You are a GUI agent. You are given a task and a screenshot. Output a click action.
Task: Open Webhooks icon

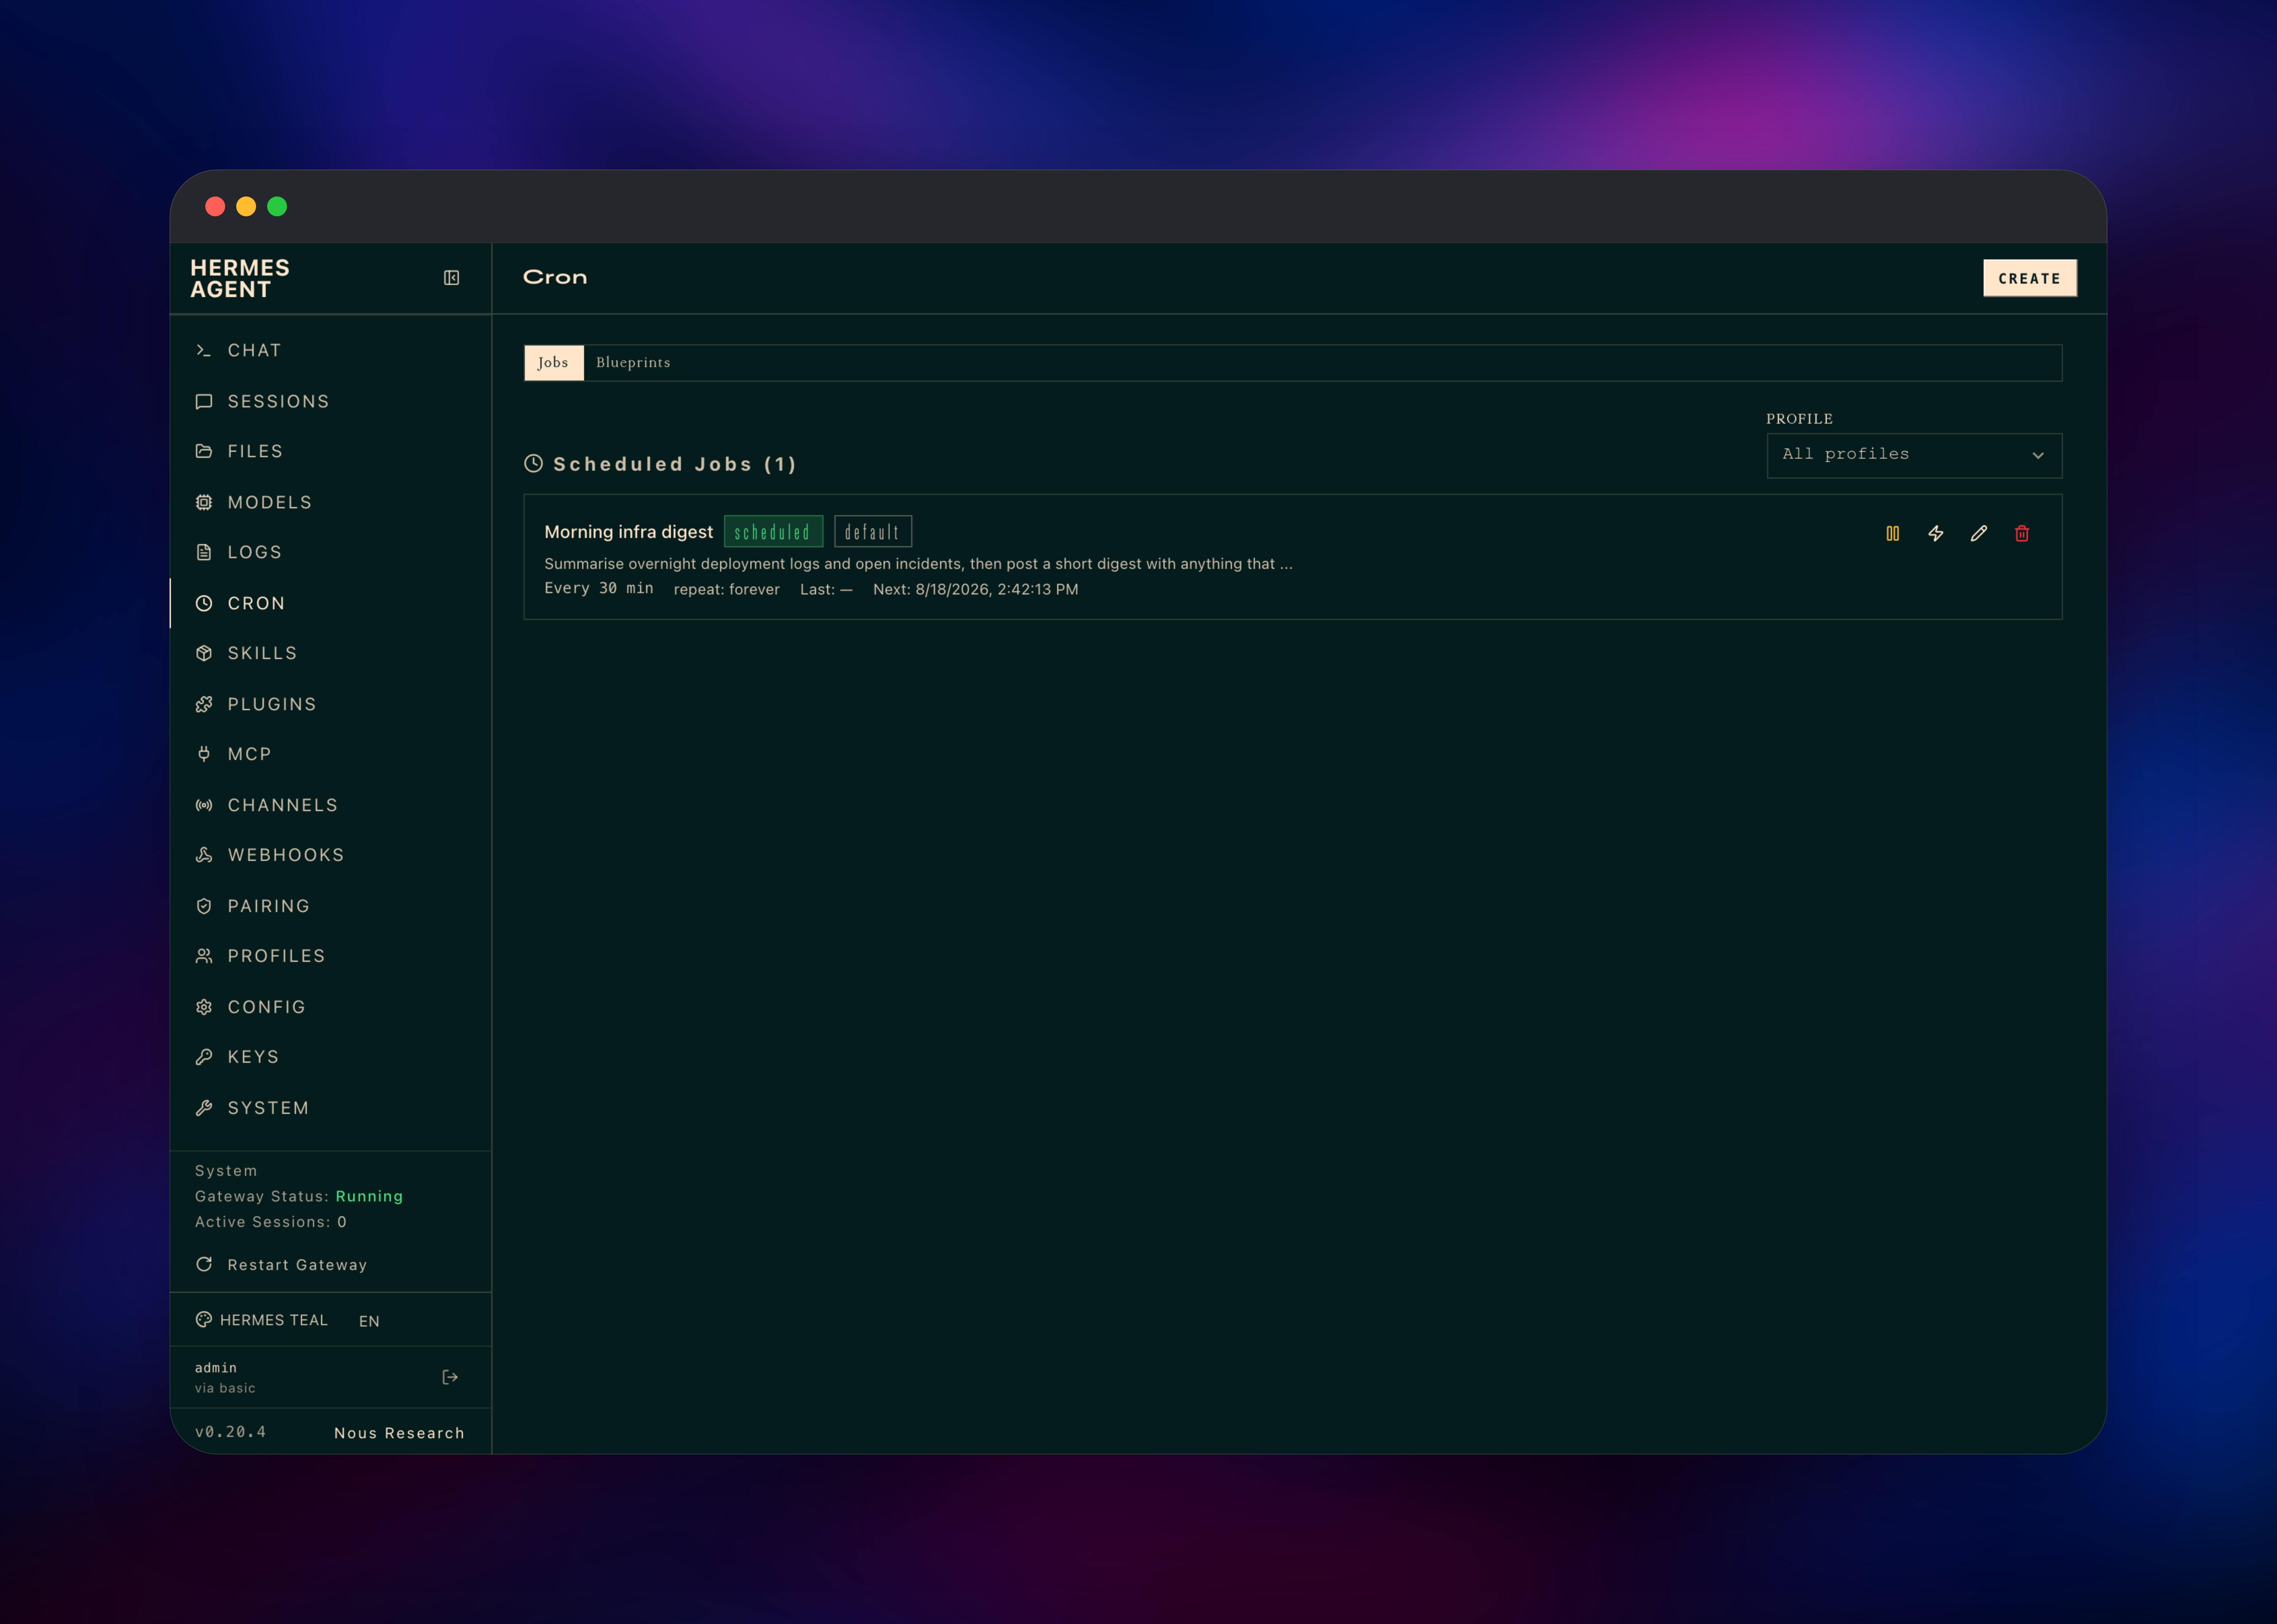point(204,855)
